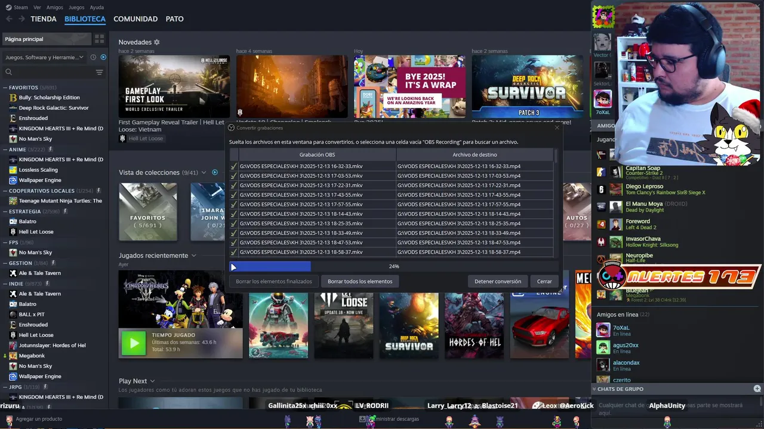Image resolution: width=764 pixels, height=429 pixels.
Task: Switch to the COMUNIDAD tab
Action: 135,19
